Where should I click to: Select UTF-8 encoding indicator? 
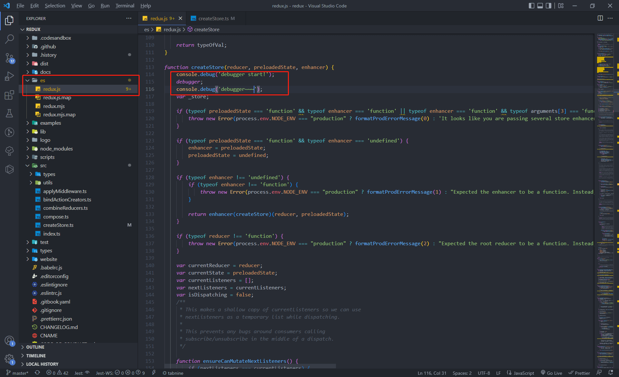pyautogui.click(x=484, y=373)
